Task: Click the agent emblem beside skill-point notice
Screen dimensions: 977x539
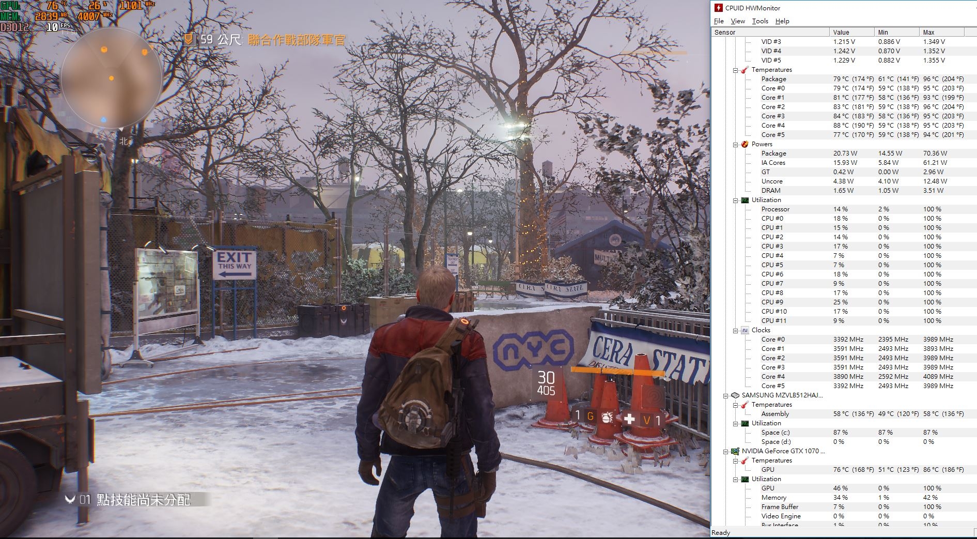Action: pyautogui.click(x=70, y=499)
